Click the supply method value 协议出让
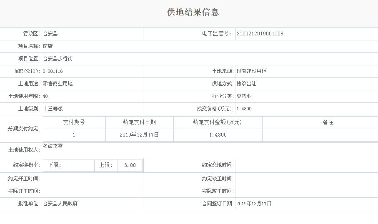This screenshot has width=378, height=224. tap(246, 84)
